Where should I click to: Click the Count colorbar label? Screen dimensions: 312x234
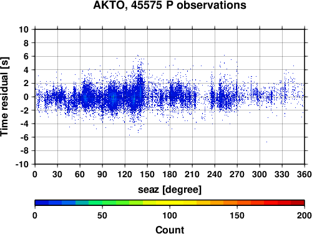click(170, 230)
